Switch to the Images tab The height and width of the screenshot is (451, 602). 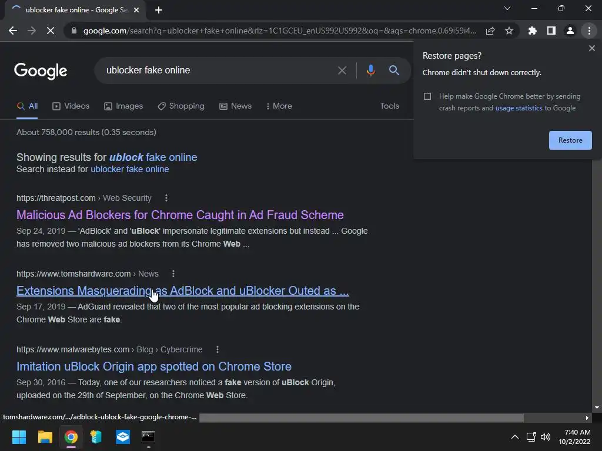click(123, 106)
